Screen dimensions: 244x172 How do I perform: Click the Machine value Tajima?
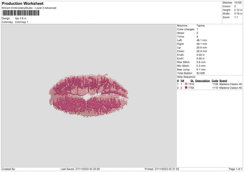pyautogui.click(x=200, y=25)
